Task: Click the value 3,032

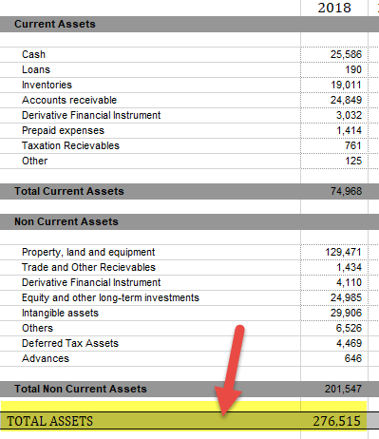Action: pyautogui.click(x=349, y=115)
